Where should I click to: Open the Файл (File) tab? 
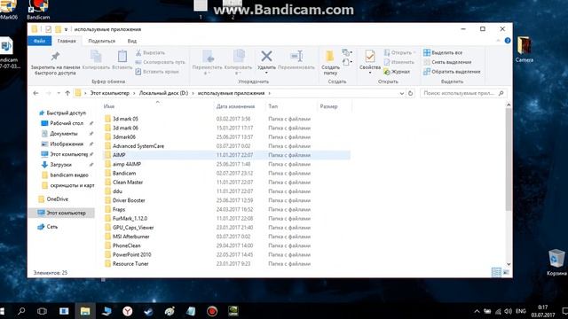click(39, 41)
